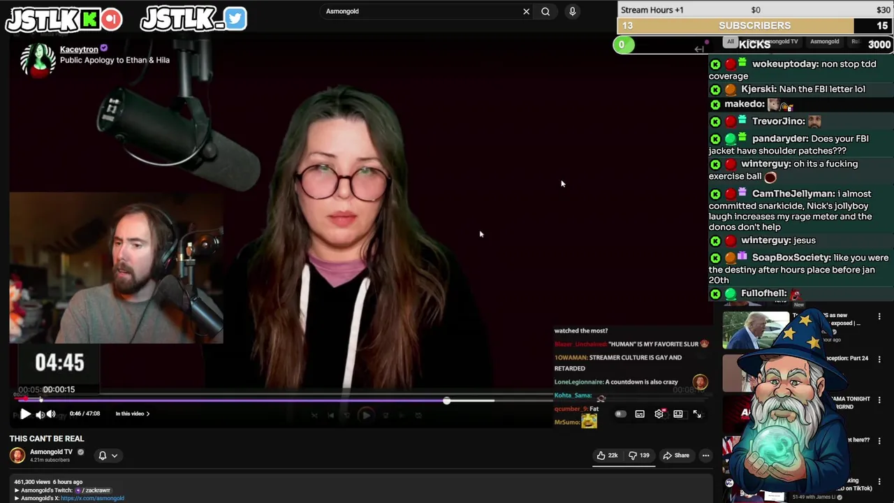Click the JSTLK Twitter logo overlay
Viewport: 894px width, 503px height.
pyautogui.click(x=193, y=19)
